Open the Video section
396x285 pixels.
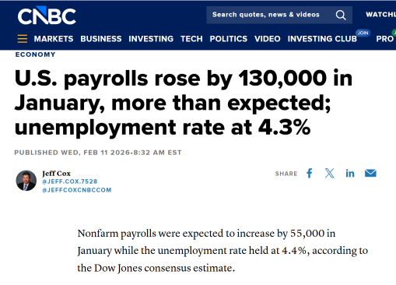[x=268, y=39]
